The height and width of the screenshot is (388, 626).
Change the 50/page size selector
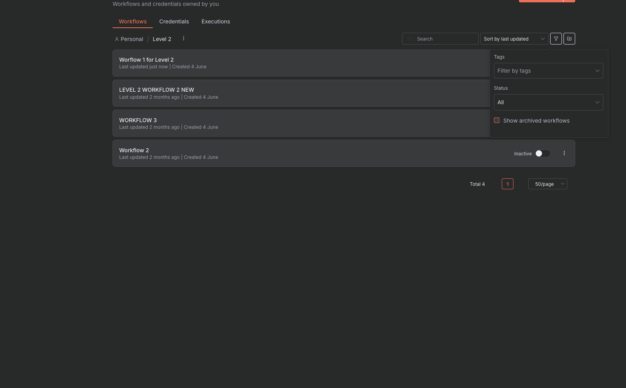click(x=547, y=184)
